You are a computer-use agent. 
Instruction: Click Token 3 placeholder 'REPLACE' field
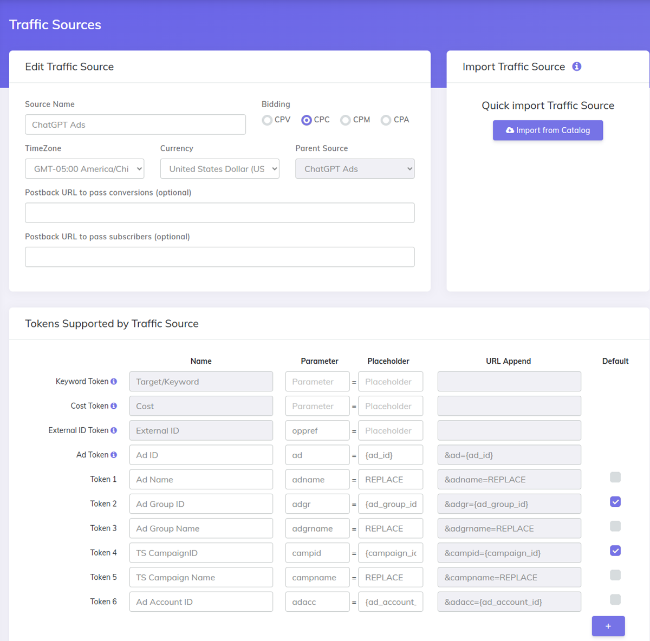(x=391, y=528)
